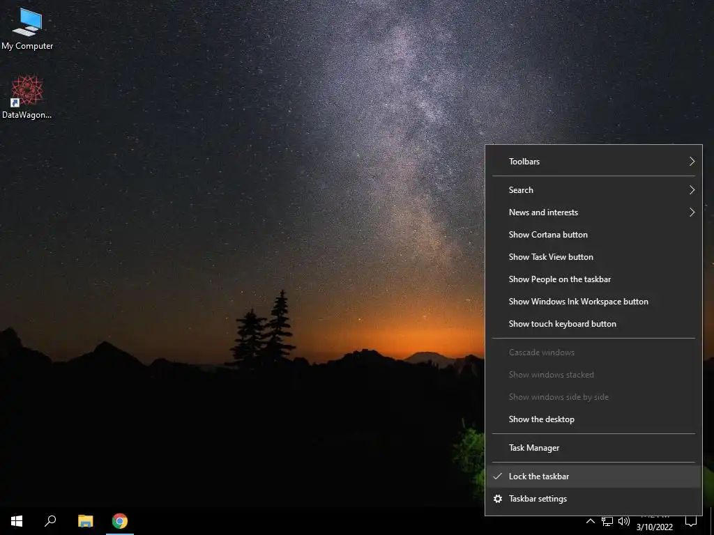Image resolution: width=714 pixels, height=535 pixels.
Task: Open Task Manager from the context menu
Action: click(594, 448)
